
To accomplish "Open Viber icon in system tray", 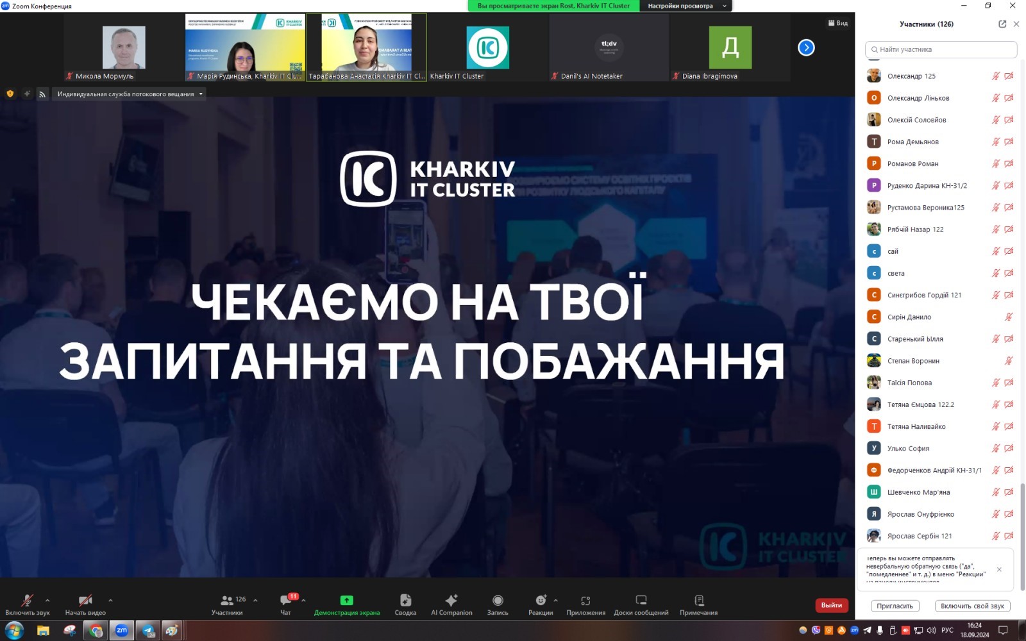I will pos(816,630).
